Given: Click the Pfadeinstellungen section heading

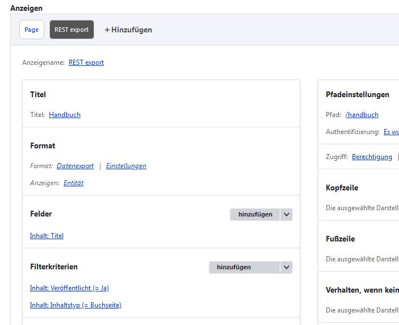Looking at the screenshot, I should [x=357, y=94].
